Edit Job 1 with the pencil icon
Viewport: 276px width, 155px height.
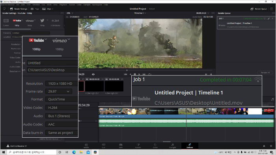tap(269, 18)
